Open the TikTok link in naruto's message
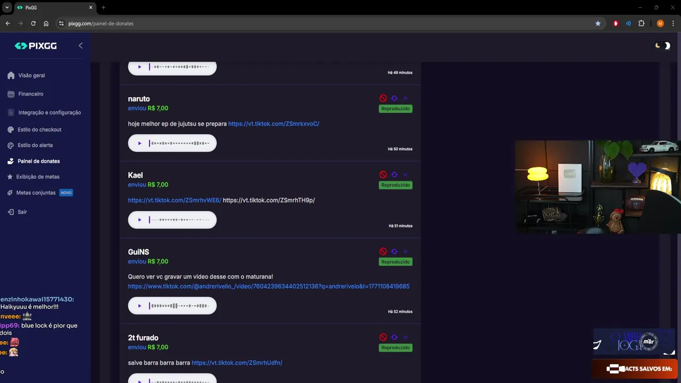Screen dimensions: 681x383 (273, 124)
